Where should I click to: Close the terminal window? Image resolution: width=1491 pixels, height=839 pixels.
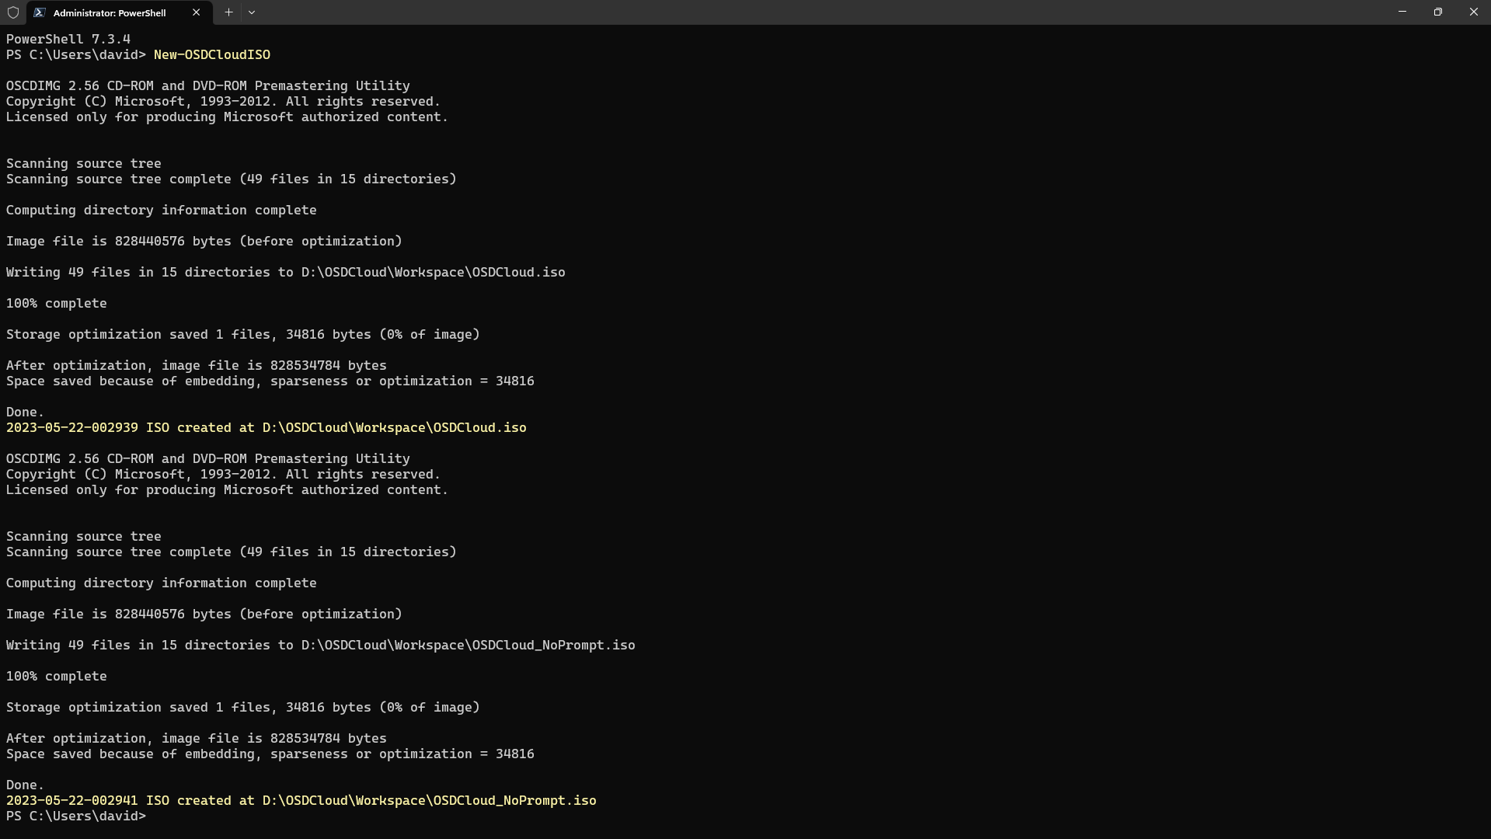click(x=1473, y=12)
